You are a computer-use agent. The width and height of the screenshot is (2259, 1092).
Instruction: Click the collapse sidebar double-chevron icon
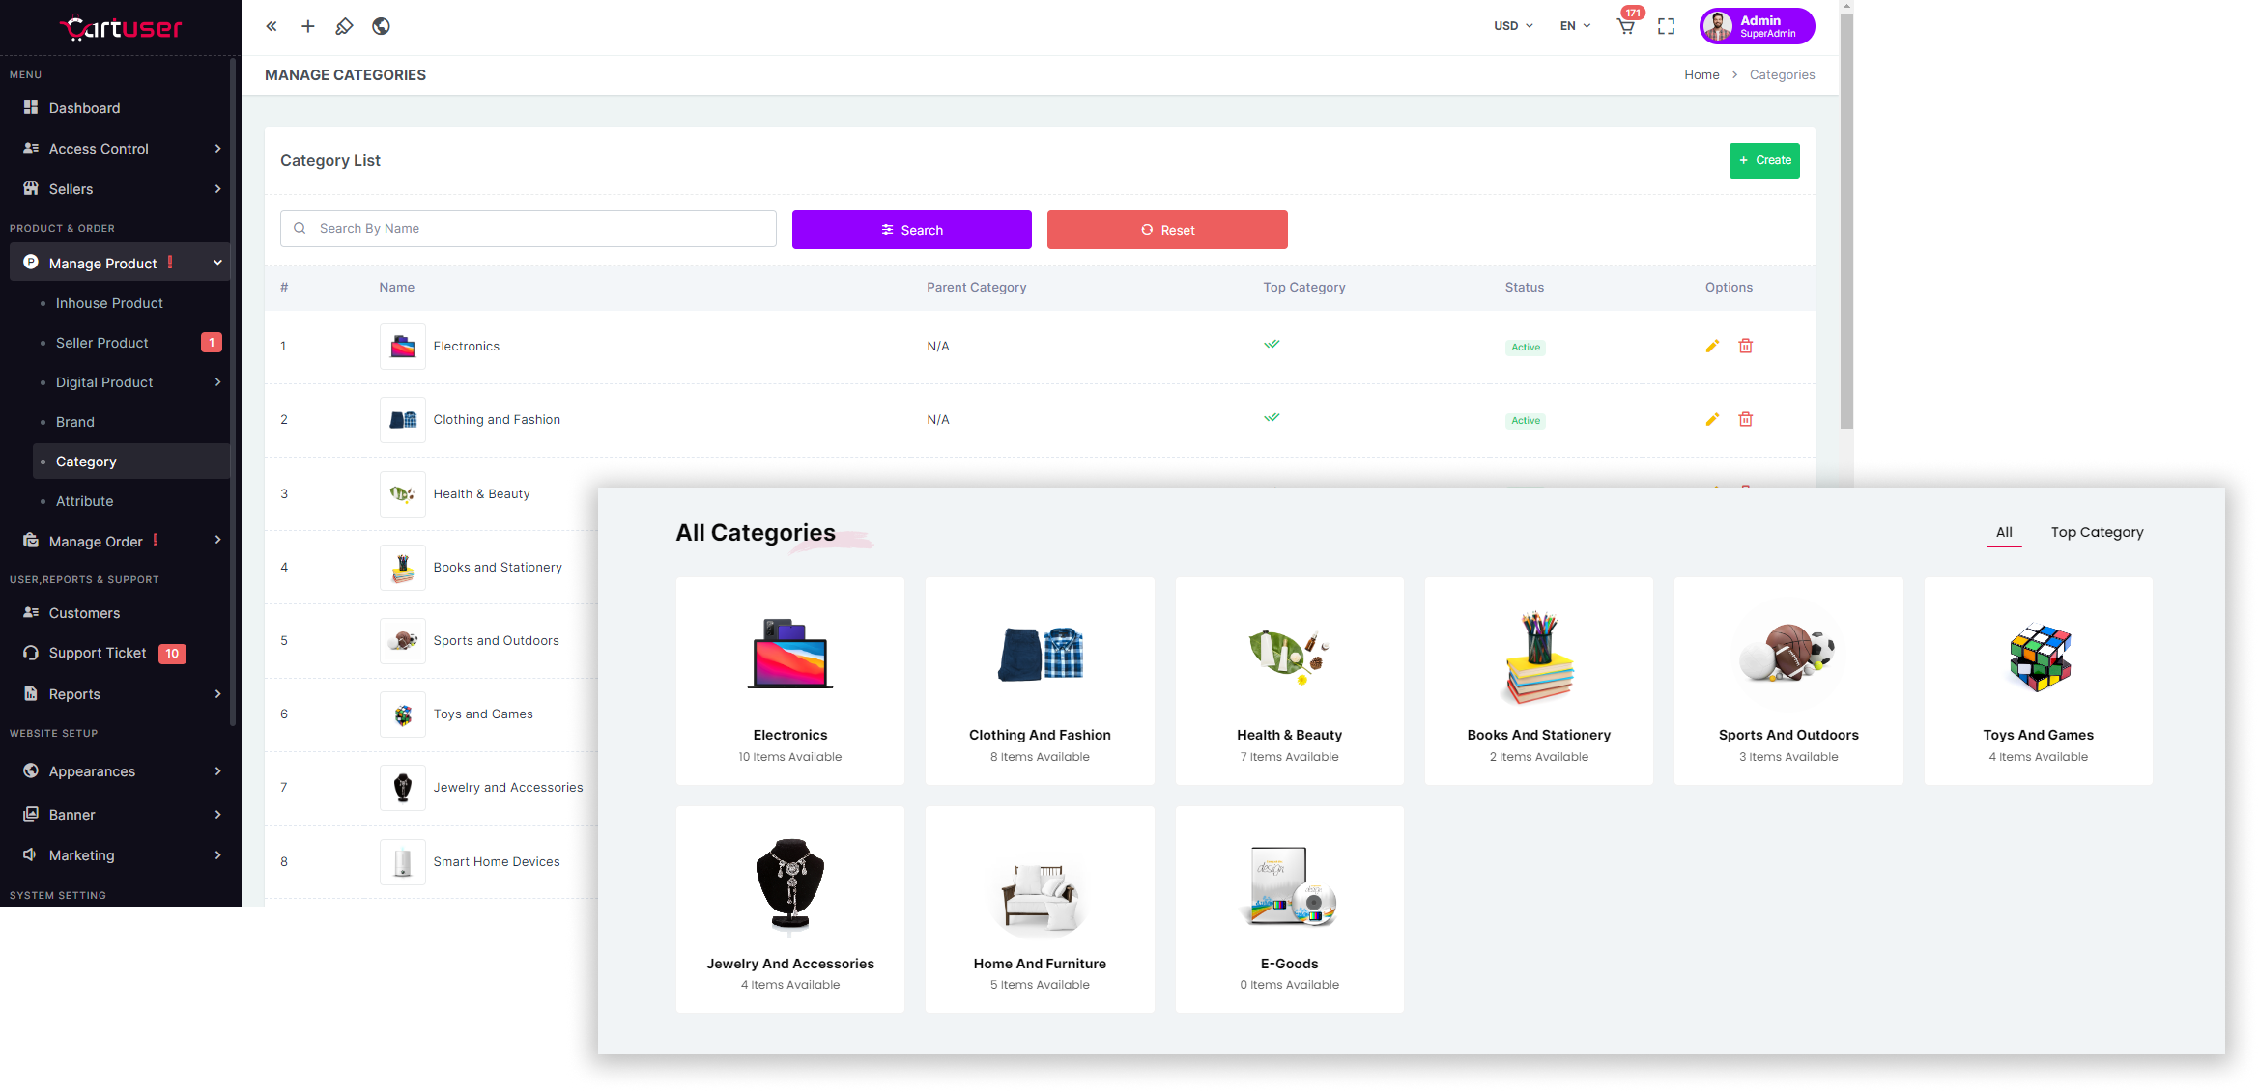click(x=272, y=26)
